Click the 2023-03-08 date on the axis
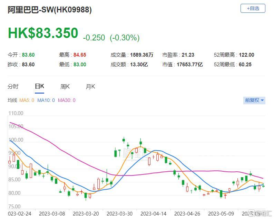Viewport: 274px width, 219px height. click(52, 214)
